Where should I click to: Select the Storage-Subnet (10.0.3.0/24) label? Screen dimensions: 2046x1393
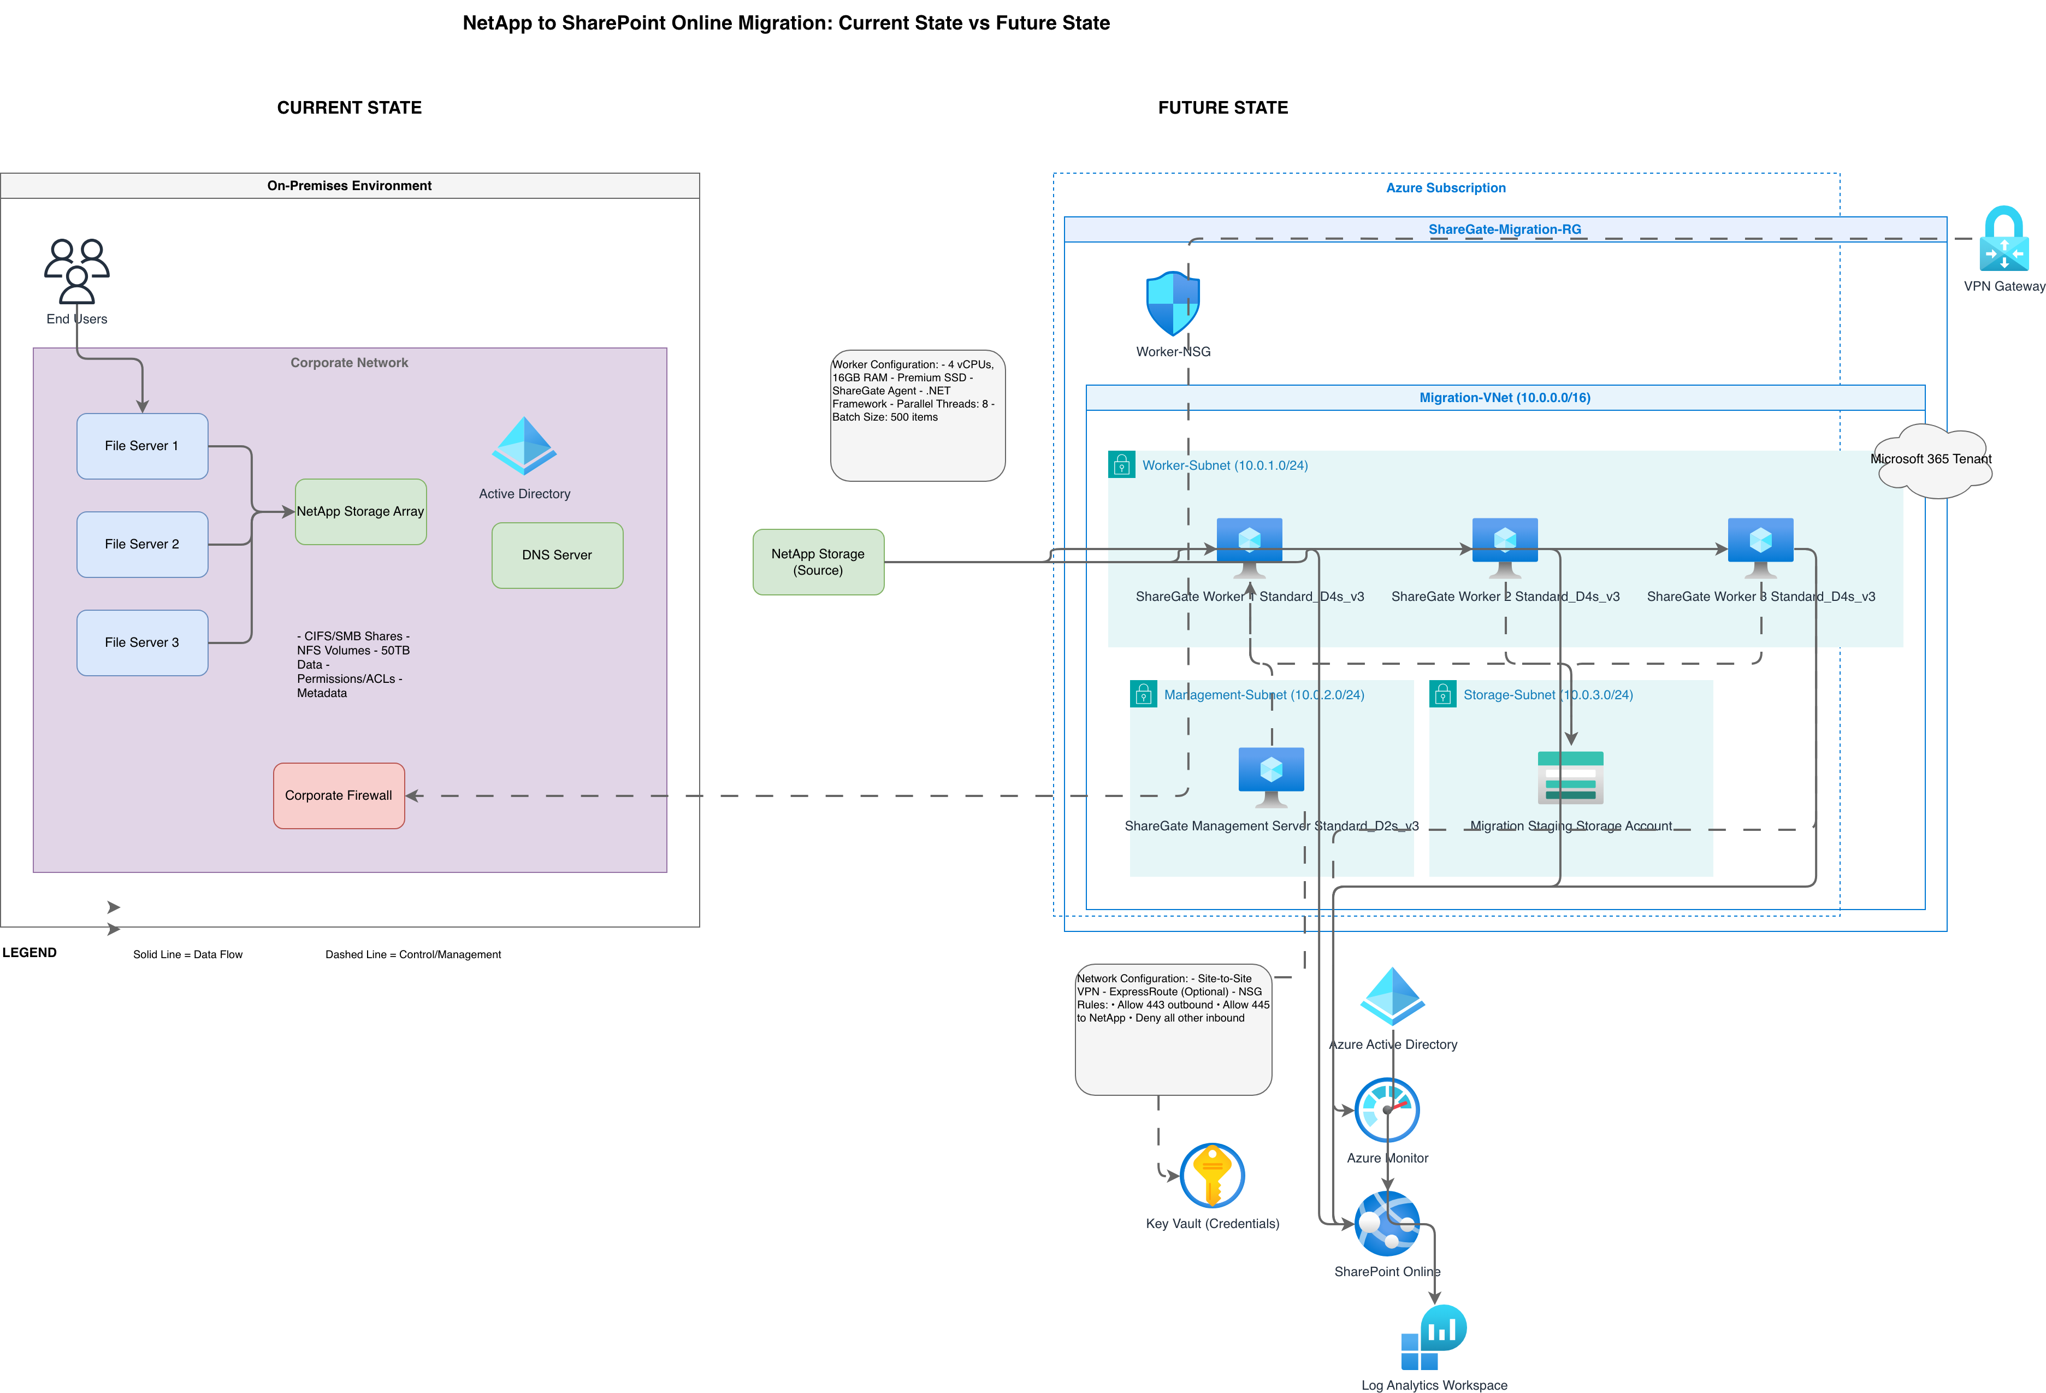tap(1548, 695)
